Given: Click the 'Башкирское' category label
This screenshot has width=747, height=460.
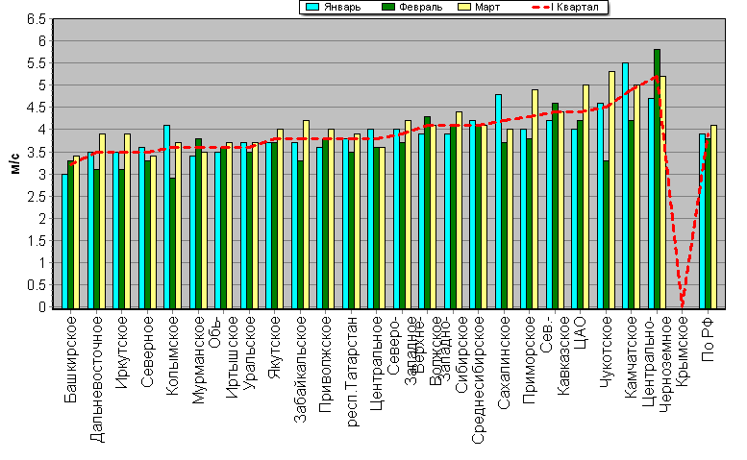Looking at the screenshot, I should tap(70, 359).
